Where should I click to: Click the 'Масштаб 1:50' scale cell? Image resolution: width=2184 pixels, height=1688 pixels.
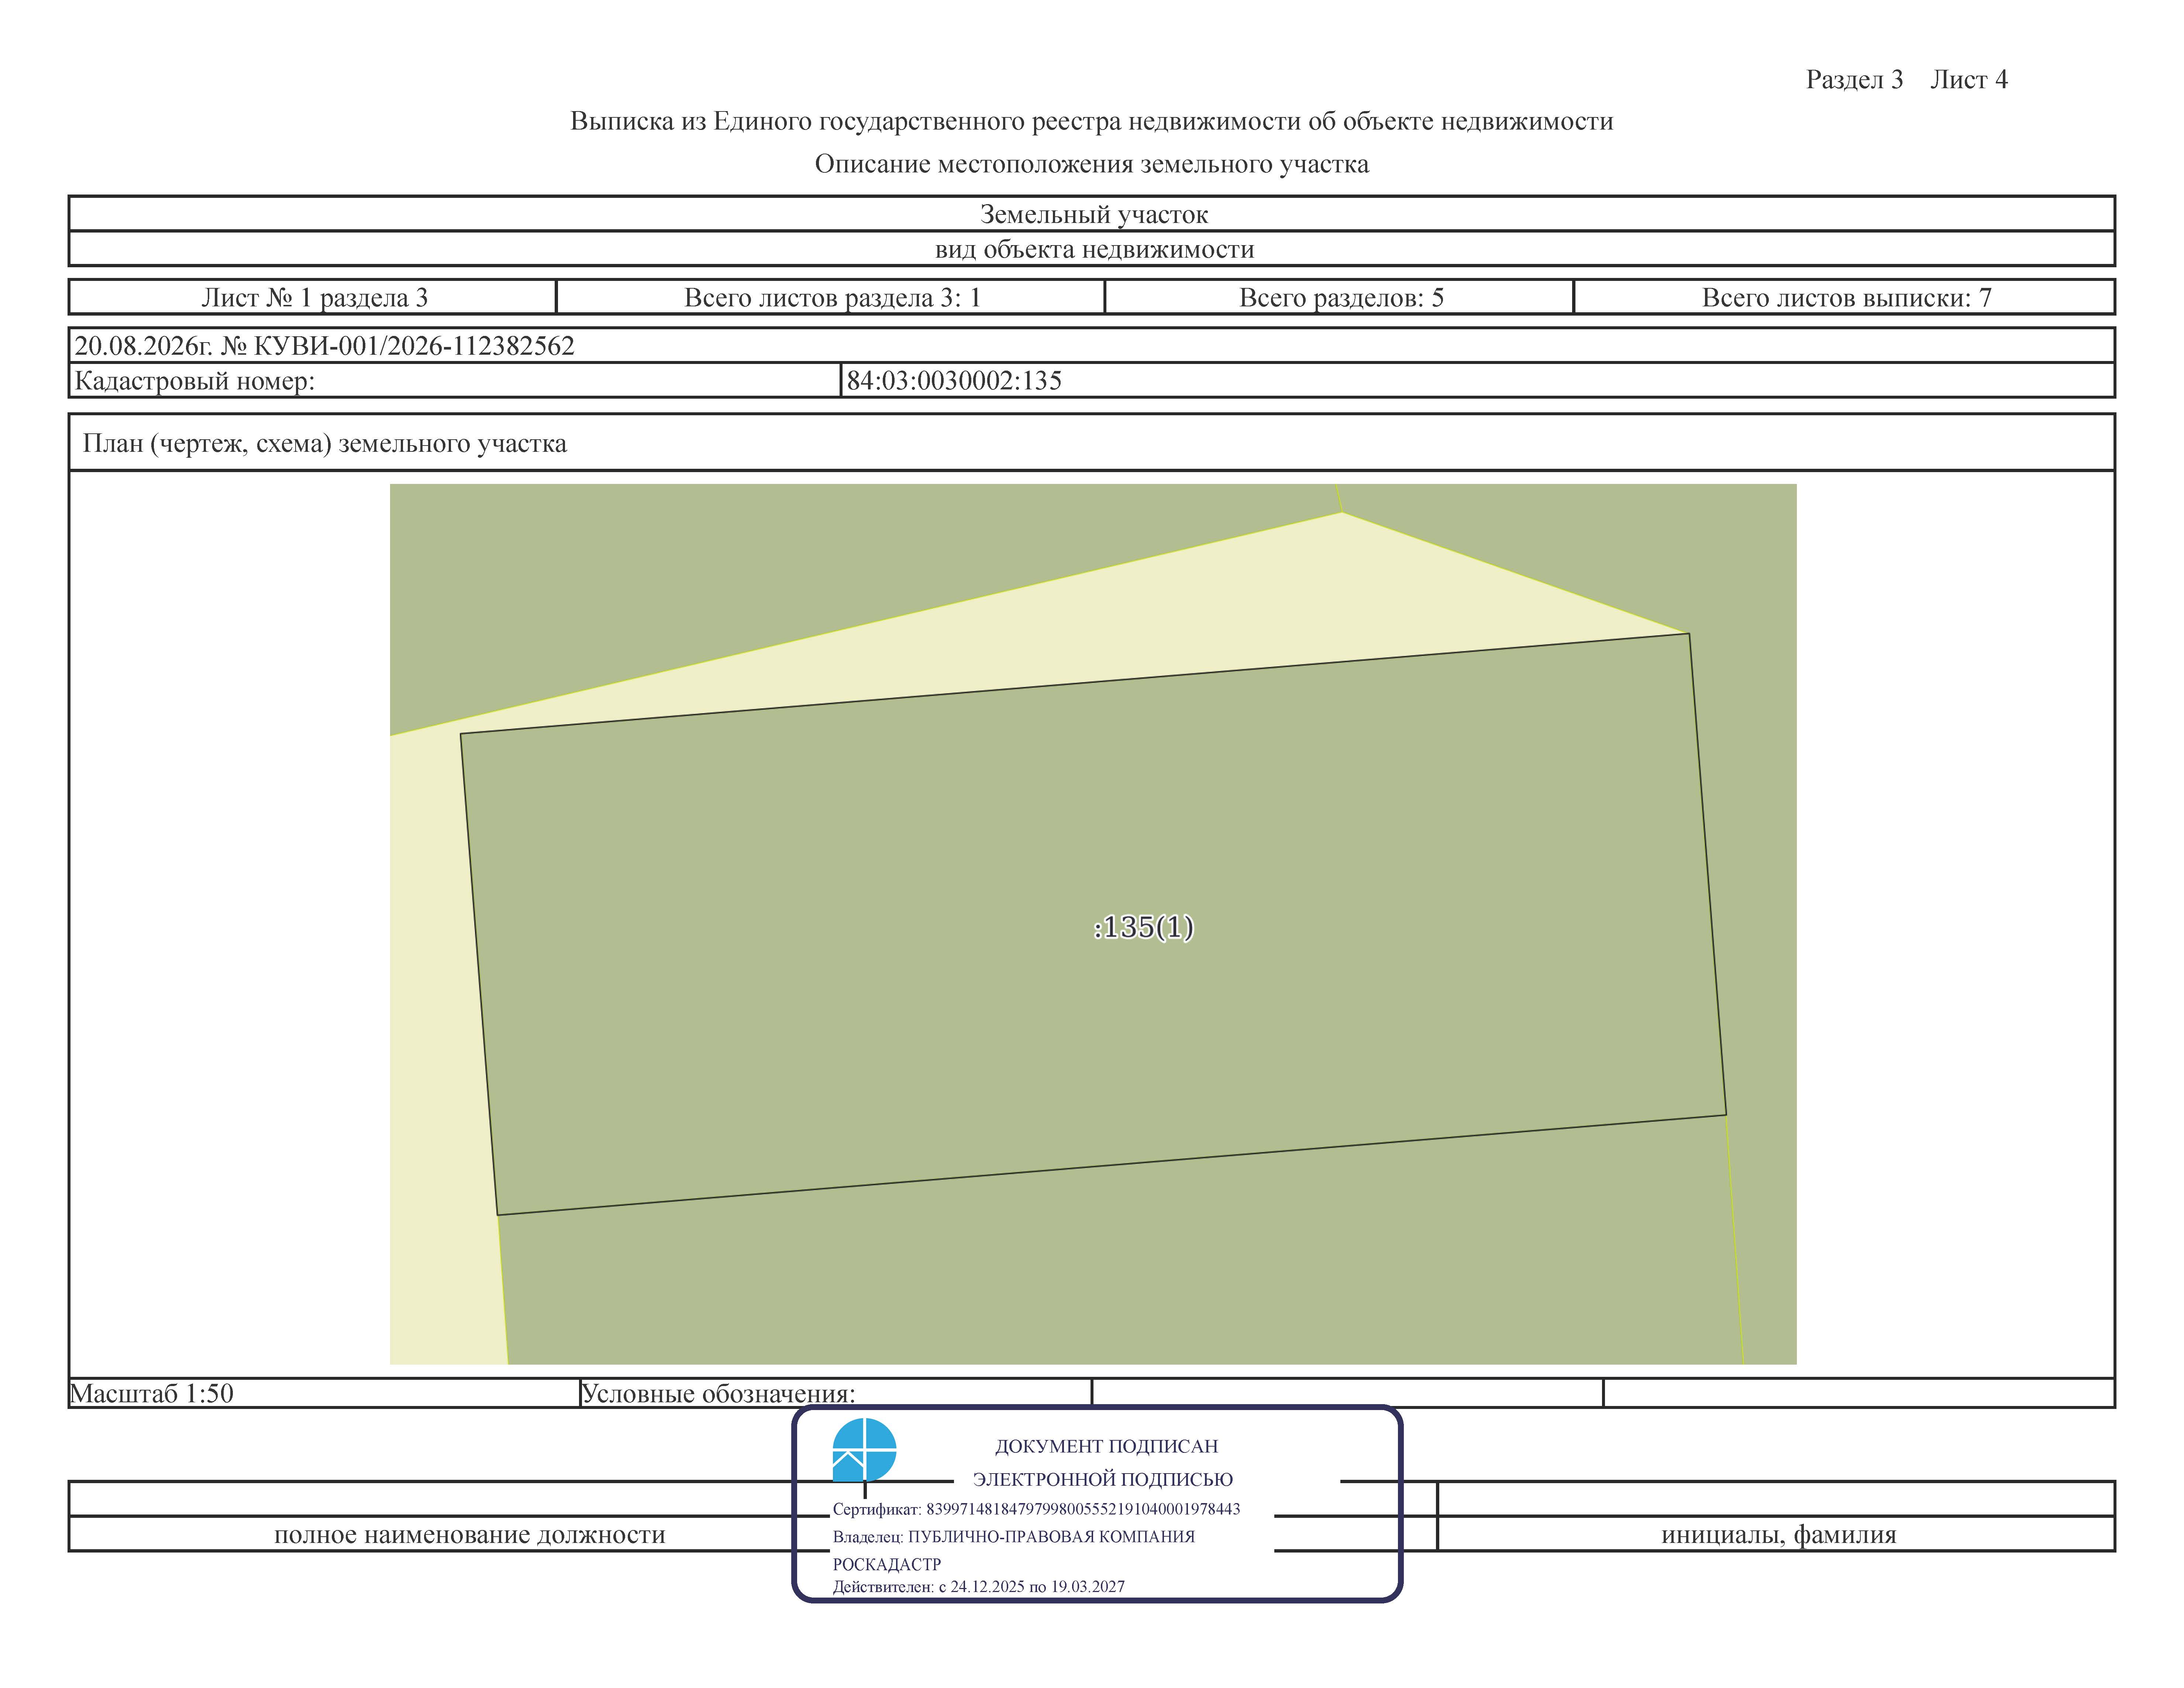click(x=324, y=1393)
